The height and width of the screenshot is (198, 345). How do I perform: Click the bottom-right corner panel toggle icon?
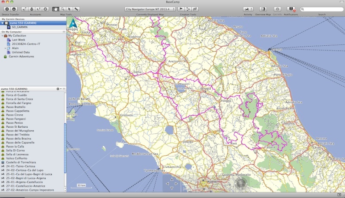[339, 195]
